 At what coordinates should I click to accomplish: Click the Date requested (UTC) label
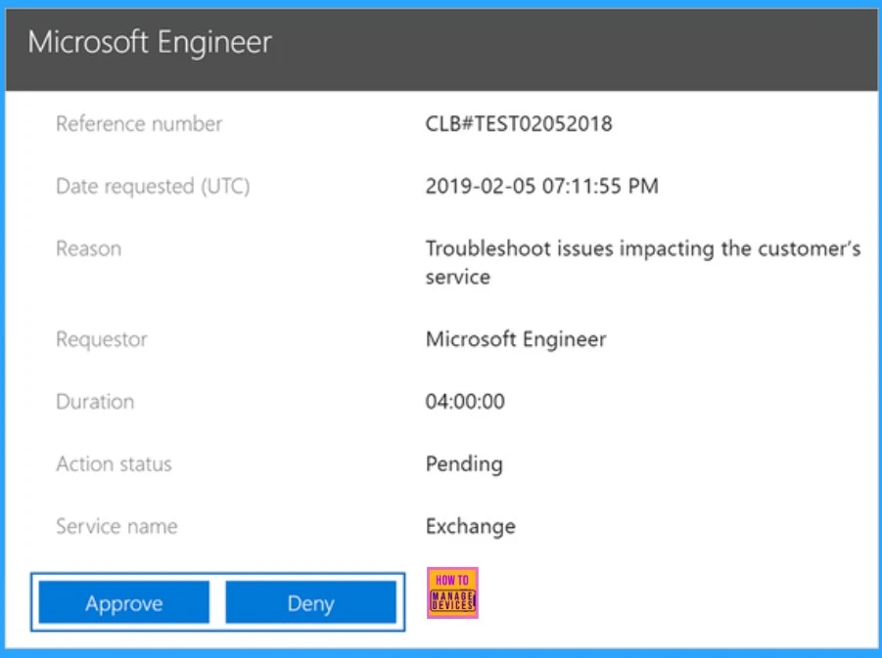pos(153,186)
